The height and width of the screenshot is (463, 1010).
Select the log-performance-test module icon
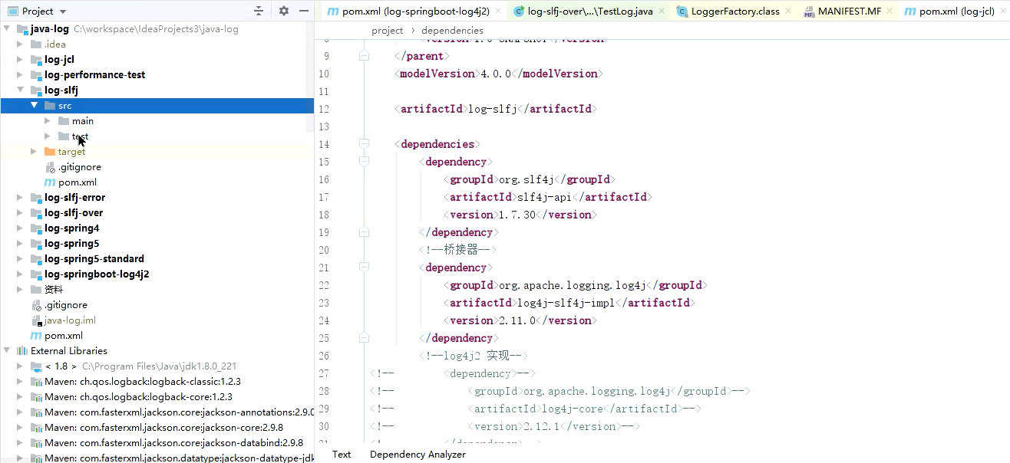36,75
